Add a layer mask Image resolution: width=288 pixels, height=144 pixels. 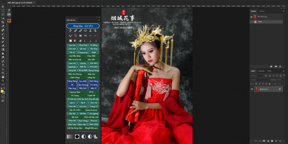(x=264, y=141)
